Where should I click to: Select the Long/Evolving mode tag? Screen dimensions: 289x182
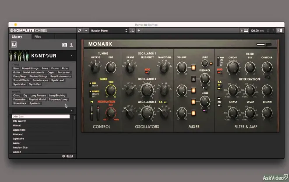[57, 96]
